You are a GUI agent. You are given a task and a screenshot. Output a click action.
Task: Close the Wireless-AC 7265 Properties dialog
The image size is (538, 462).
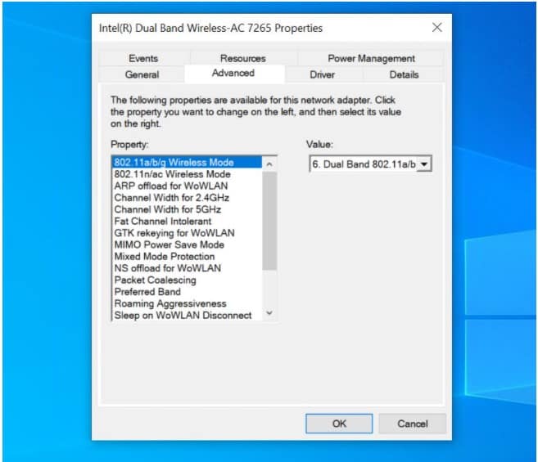pyautogui.click(x=436, y=28)
